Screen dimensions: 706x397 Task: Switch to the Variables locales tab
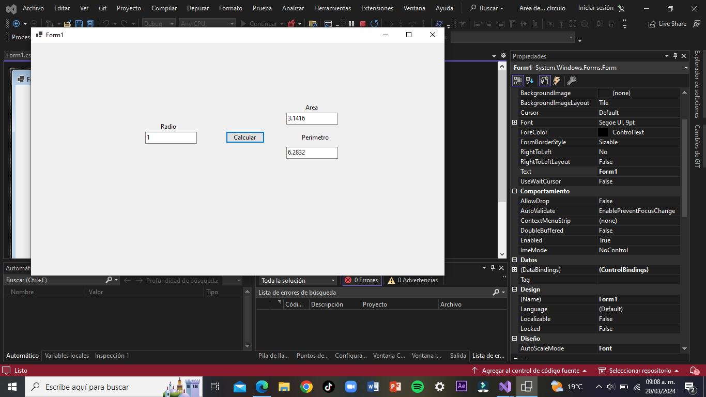tap(67, 356)
